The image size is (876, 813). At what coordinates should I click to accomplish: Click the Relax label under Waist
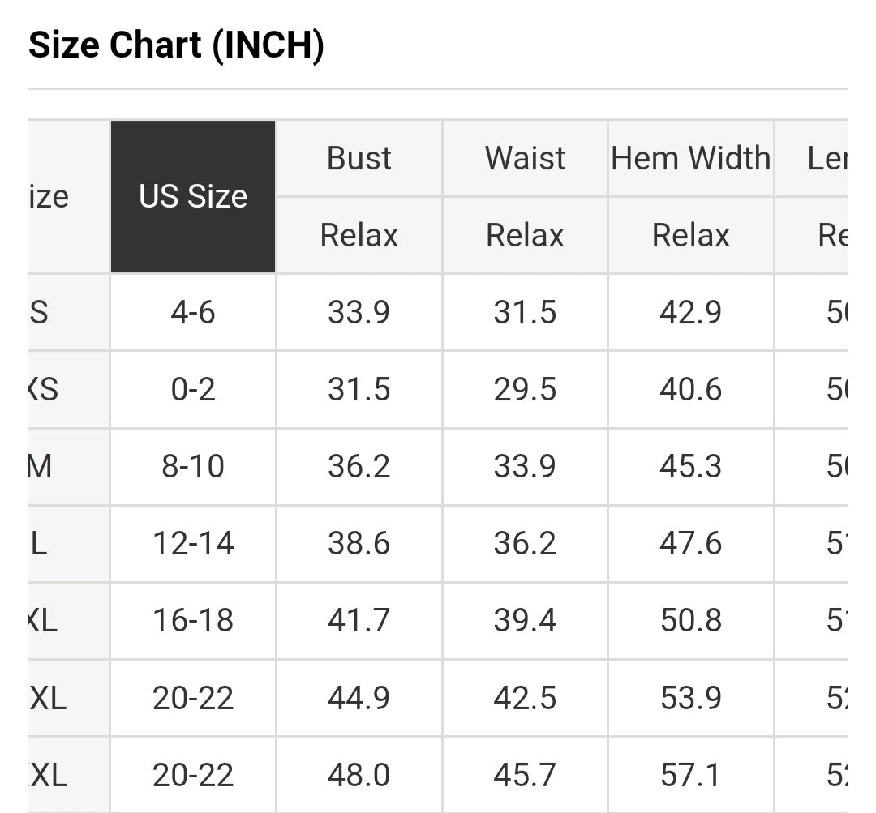(525, 236)
